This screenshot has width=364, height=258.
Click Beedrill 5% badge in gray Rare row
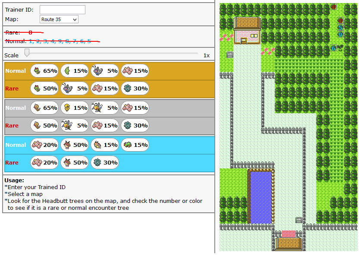coord(75,125)
